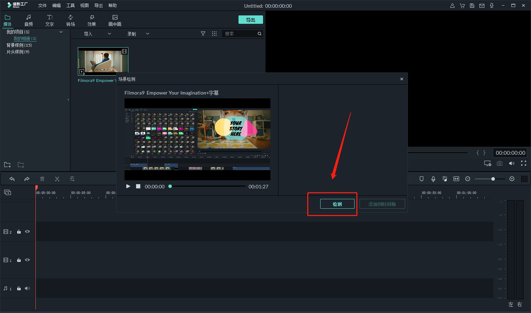Close the Scene Detection dialog
This screenshot has height=313, width=531.
pyautogui.click(x=402, y=79)
